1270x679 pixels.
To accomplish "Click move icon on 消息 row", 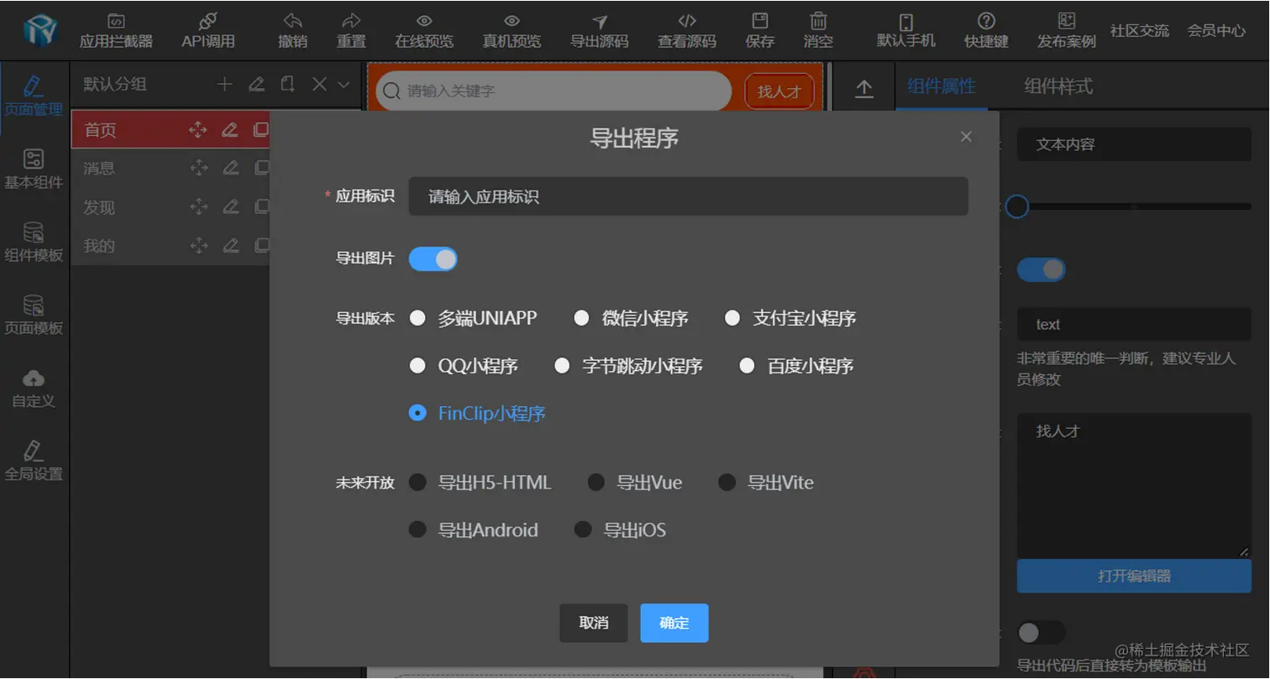I will [198, 168].
